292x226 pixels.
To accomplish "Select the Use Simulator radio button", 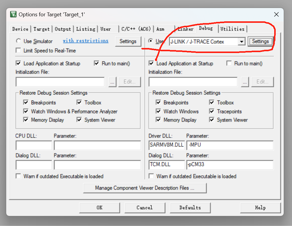I will (18, 41).
